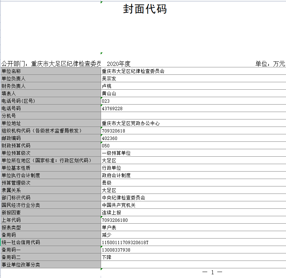Click the 邮政编码 value '402360'
The width and height of the screenshot is (286, 278).
110,138
